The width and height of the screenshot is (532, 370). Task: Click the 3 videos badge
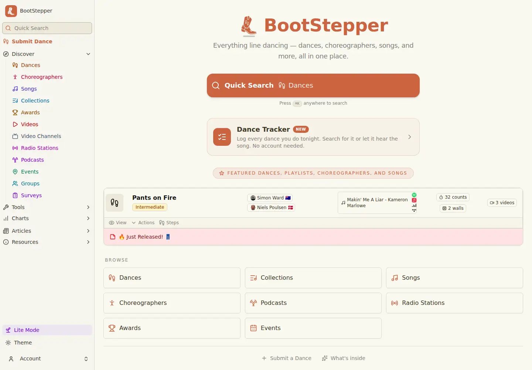click(x=502, y=203)
